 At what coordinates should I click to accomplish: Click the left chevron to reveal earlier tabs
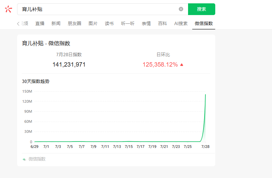coord(18,24)
